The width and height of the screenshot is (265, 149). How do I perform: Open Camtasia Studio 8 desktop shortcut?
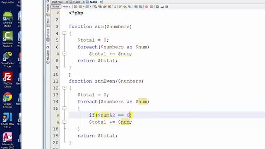click(7, 39)
